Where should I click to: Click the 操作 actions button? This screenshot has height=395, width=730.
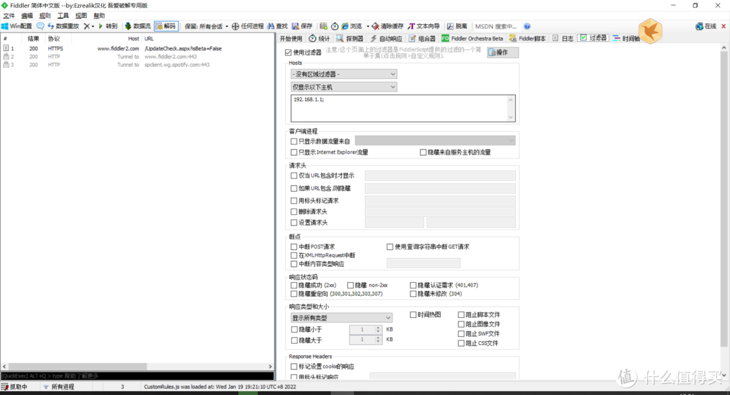tap(502, 51)
